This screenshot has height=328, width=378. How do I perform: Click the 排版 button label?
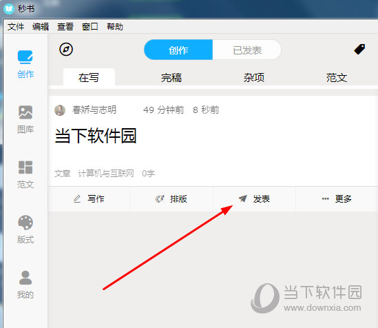point(178,199)
